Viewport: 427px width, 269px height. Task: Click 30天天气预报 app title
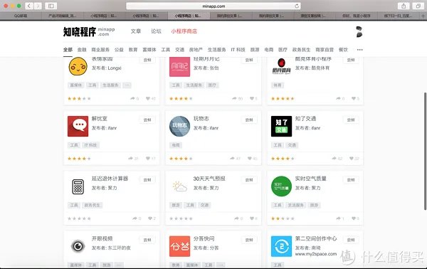(209, 179)
